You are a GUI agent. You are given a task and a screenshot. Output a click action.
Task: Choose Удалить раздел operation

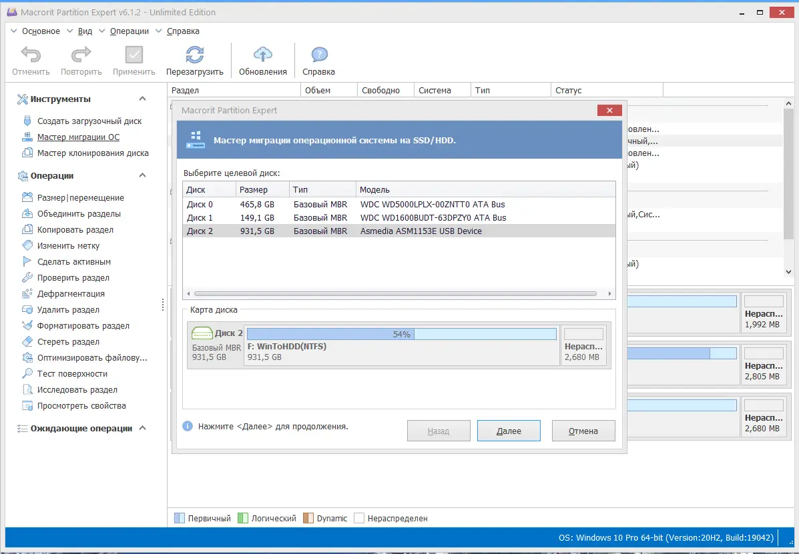[68, 310]
